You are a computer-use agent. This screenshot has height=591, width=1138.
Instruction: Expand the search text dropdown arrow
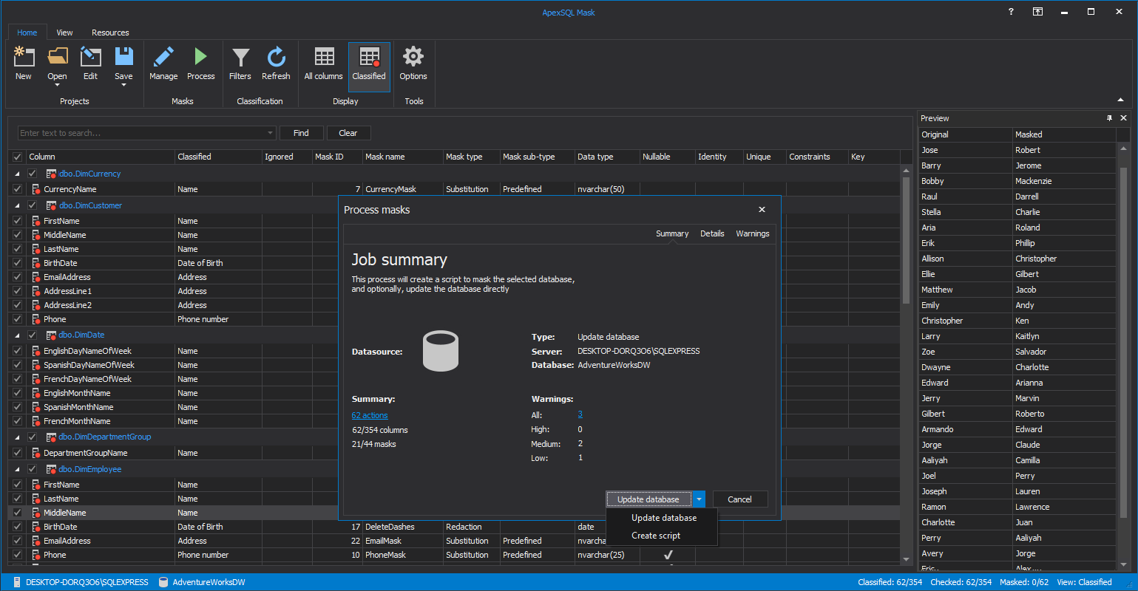(270, 133)
